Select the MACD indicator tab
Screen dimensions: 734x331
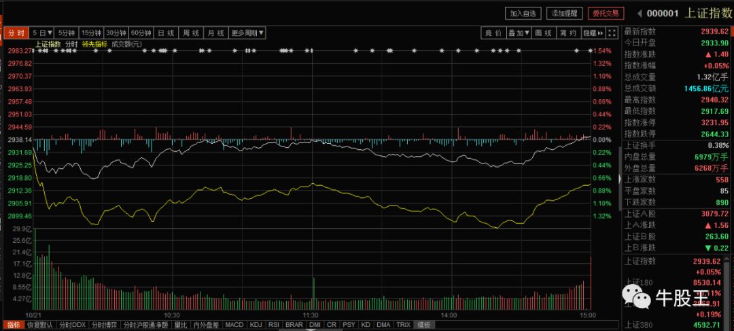pyautogui.click(x=234, y=325)
